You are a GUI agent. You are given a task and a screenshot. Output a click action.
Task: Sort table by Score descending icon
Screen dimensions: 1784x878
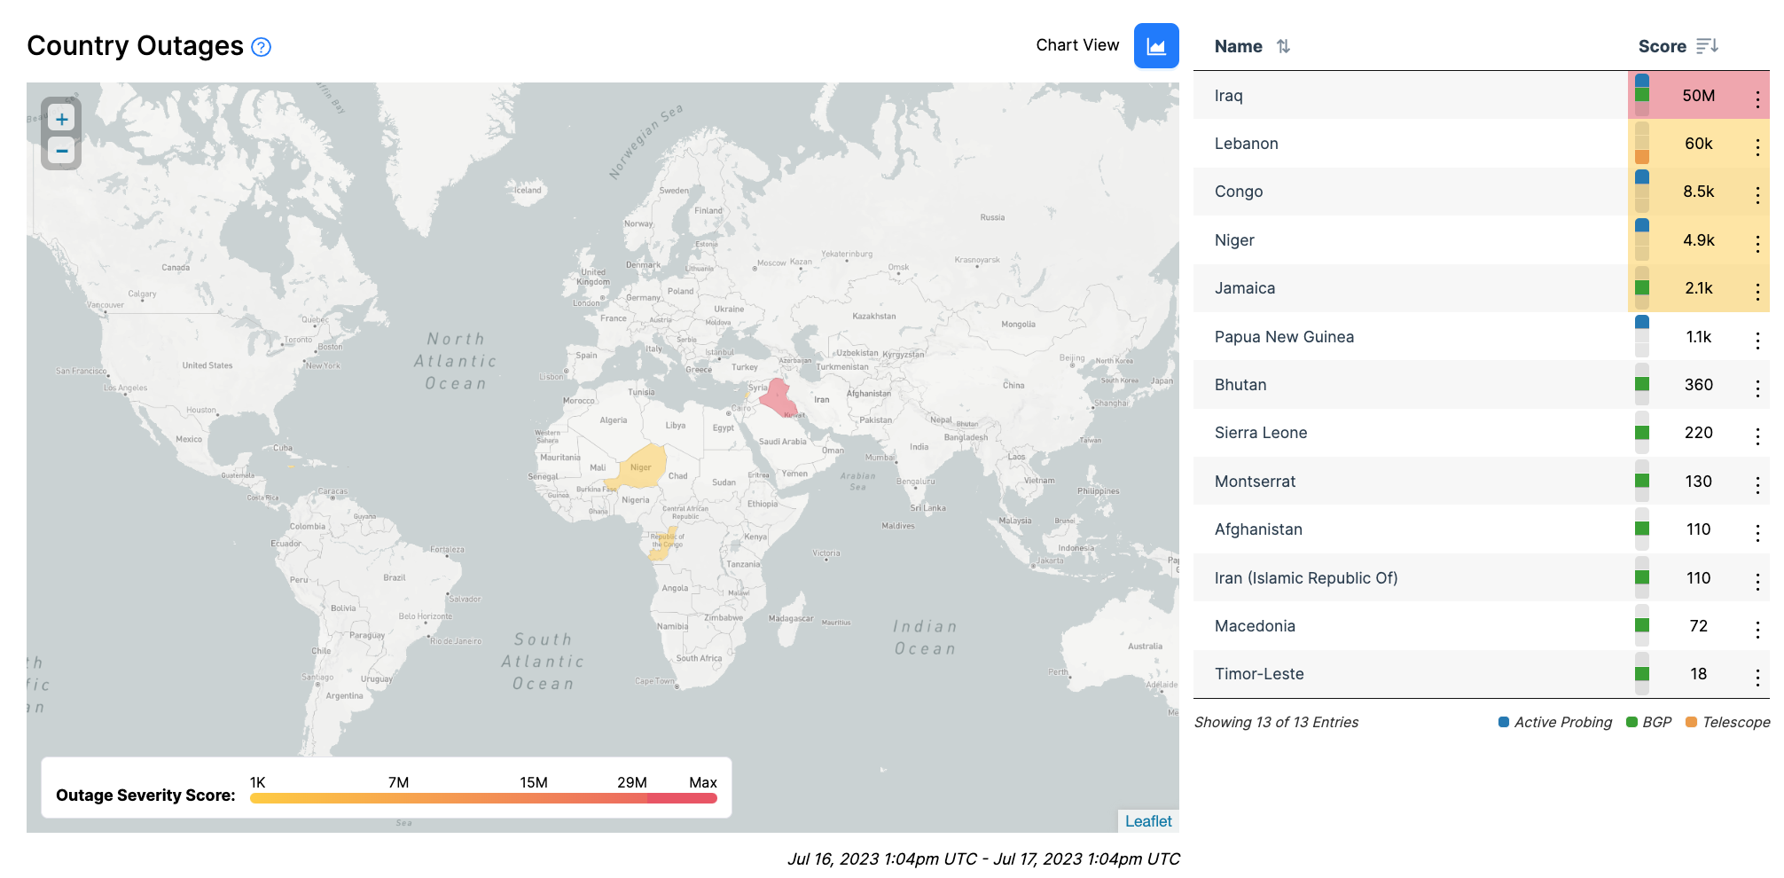1707,46
